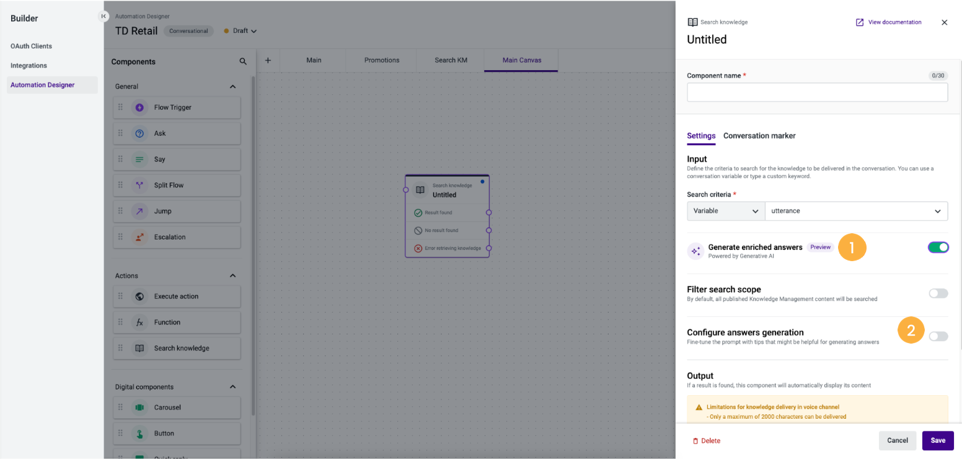The height and width of the screenshot is (459, 962).
Task: Click Generate enriched answers sparkle icon
Action: (x=695, y=251)
